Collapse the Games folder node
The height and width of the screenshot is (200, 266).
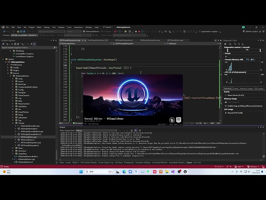coord(3,59)
